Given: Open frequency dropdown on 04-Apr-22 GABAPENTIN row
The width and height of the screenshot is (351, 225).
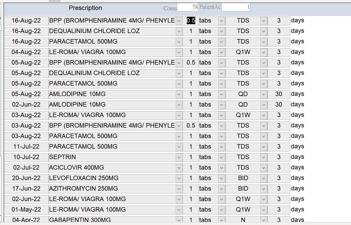Looking at the screenshot, I should click(x=264, y=220).
